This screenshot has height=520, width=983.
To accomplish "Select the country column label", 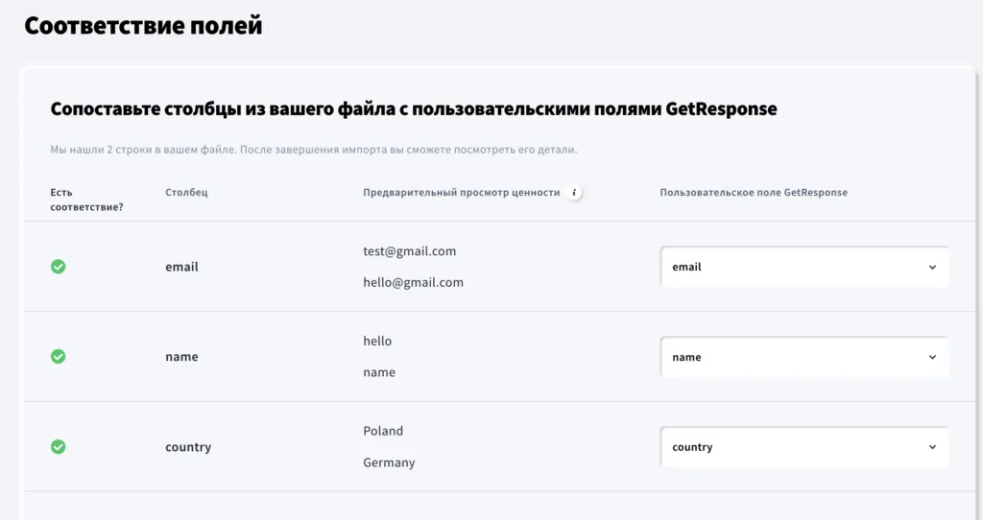I will click(188, 447).
